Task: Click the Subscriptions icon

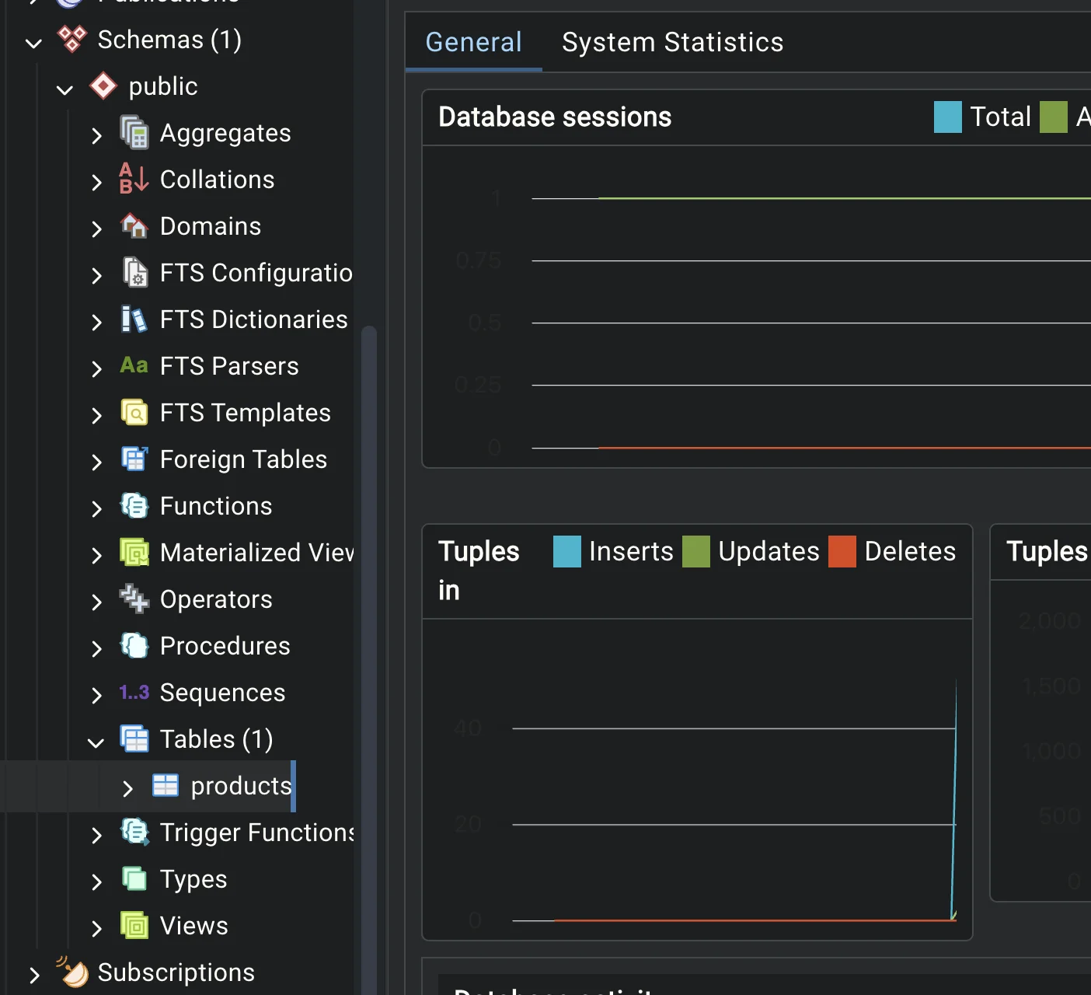Action: click(72, 972)
